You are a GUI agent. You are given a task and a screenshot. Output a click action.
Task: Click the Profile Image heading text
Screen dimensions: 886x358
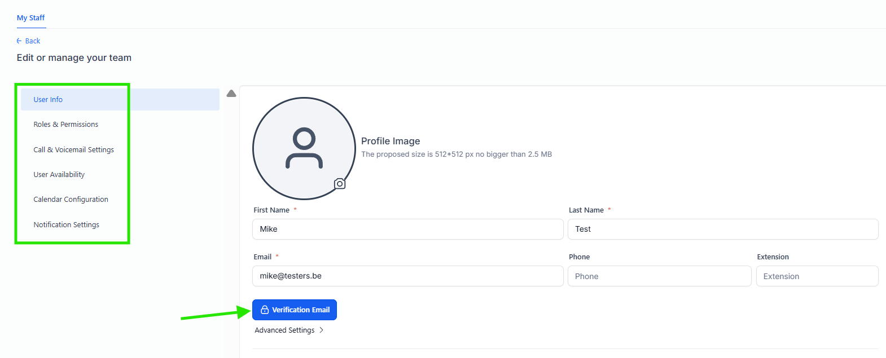coord(391,141)
